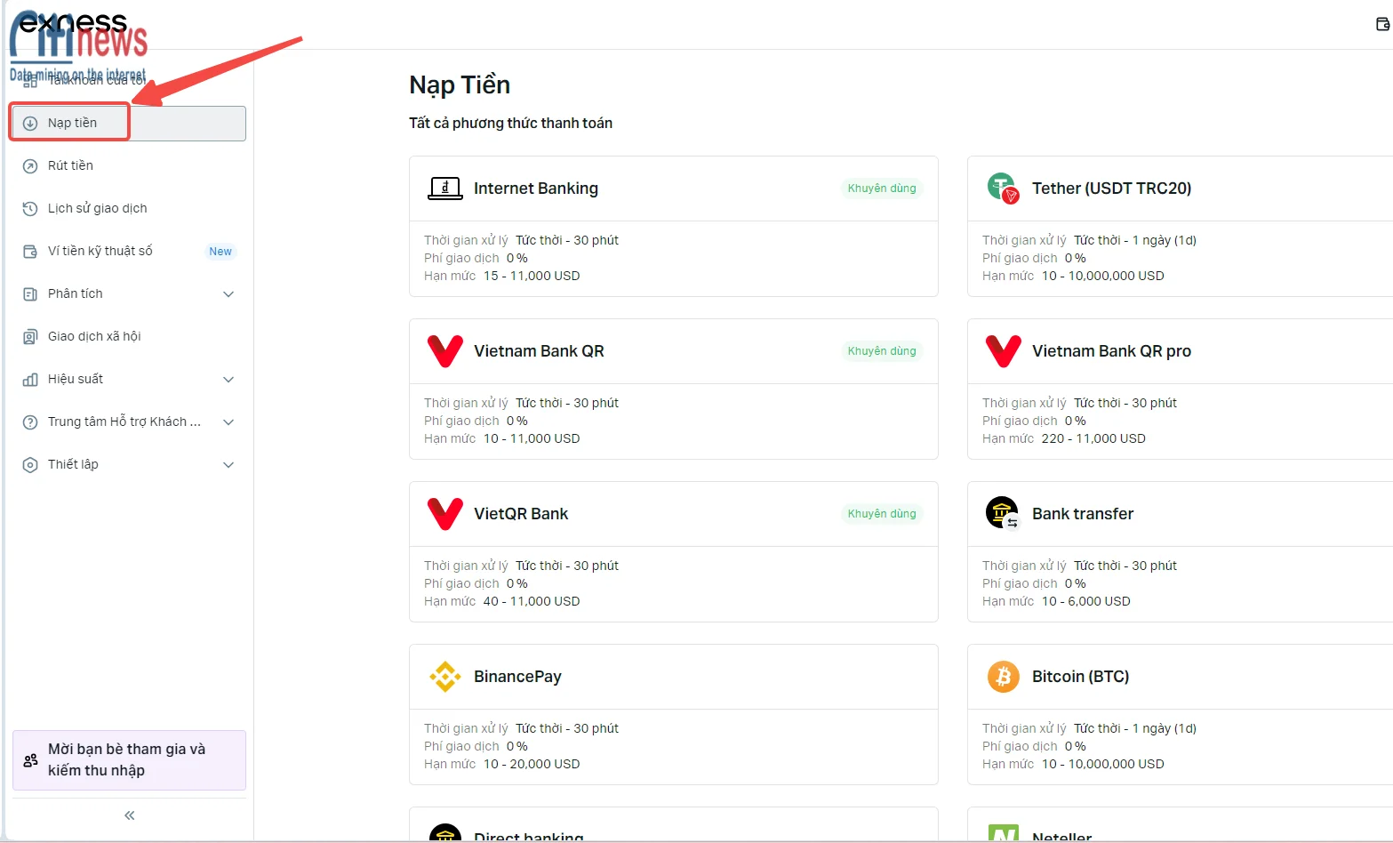The height and width of the screenshot is (843, 1393).
Task: Open the Rút tiền menu item
Action: [x=129, y=166]
